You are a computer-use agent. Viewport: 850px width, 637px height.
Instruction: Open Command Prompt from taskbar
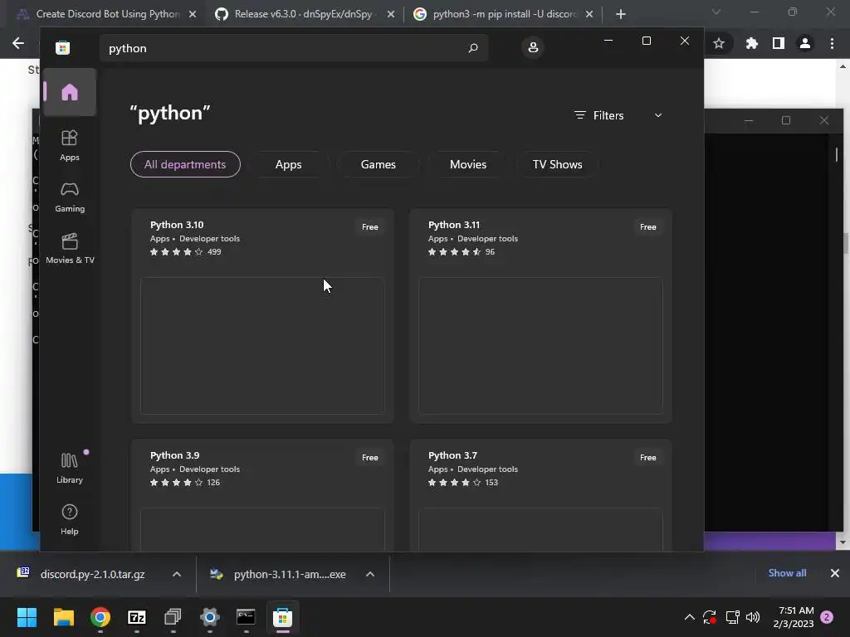[246, 617]
